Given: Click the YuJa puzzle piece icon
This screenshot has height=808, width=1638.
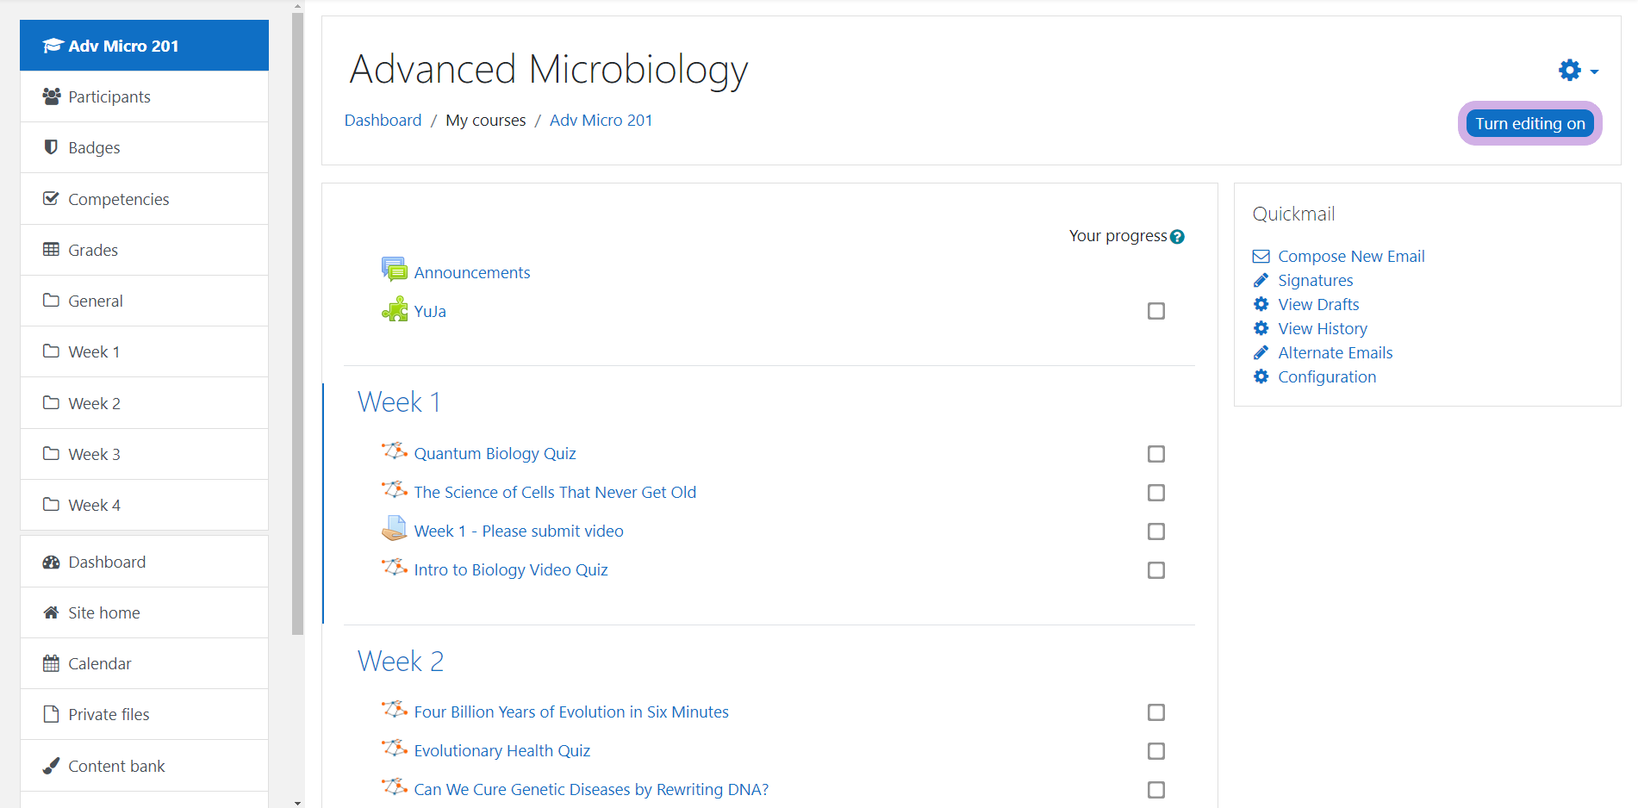Looking at the screenshot, I should pyautogui.click(x=395, y=310).
